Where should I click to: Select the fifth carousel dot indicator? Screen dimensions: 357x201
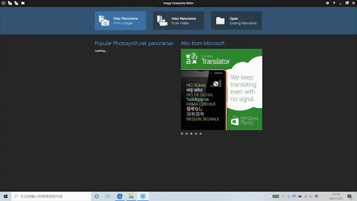click(201, 133)
